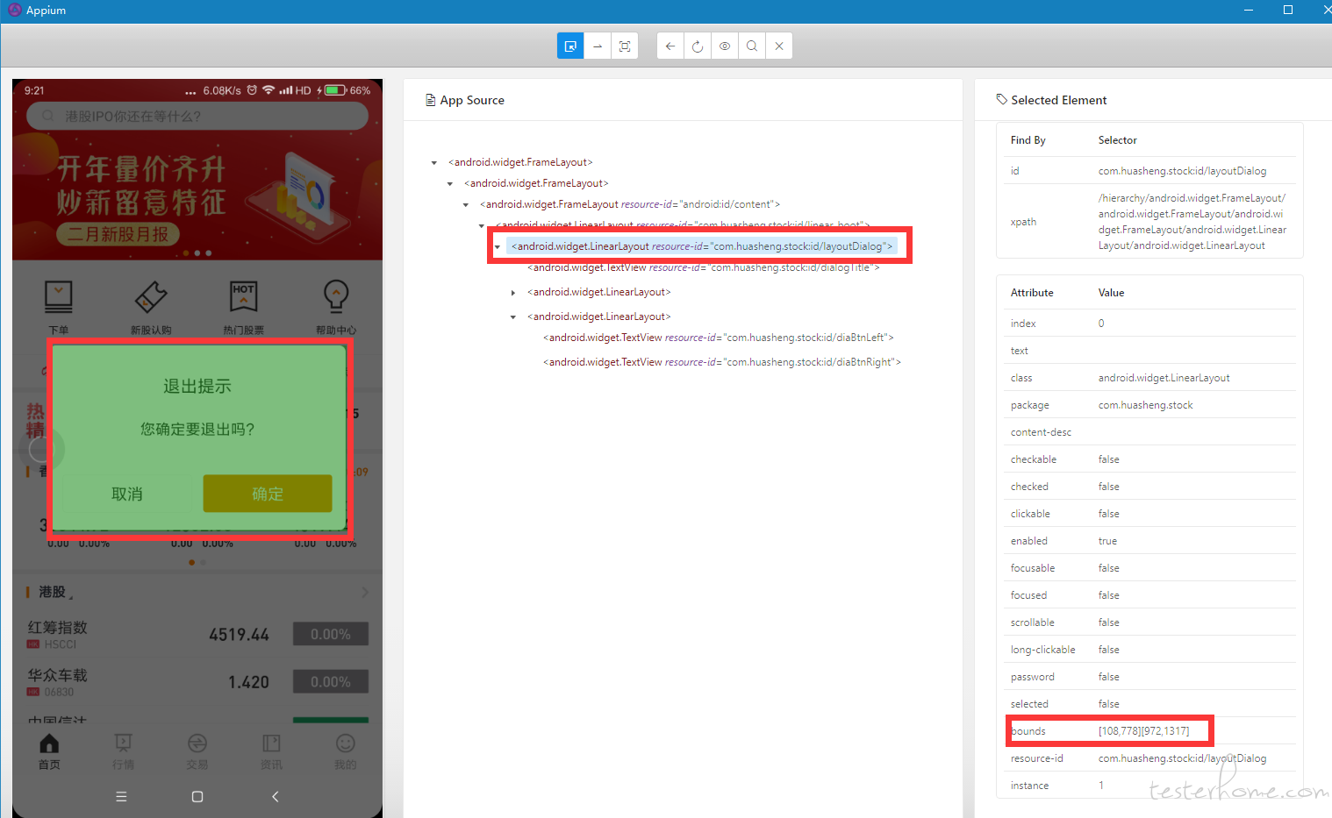Collapse the LinearLayout containing diaBtnLeft
Screen dimensions: 1332x818
pyautogui.click(x=513, y=317)
